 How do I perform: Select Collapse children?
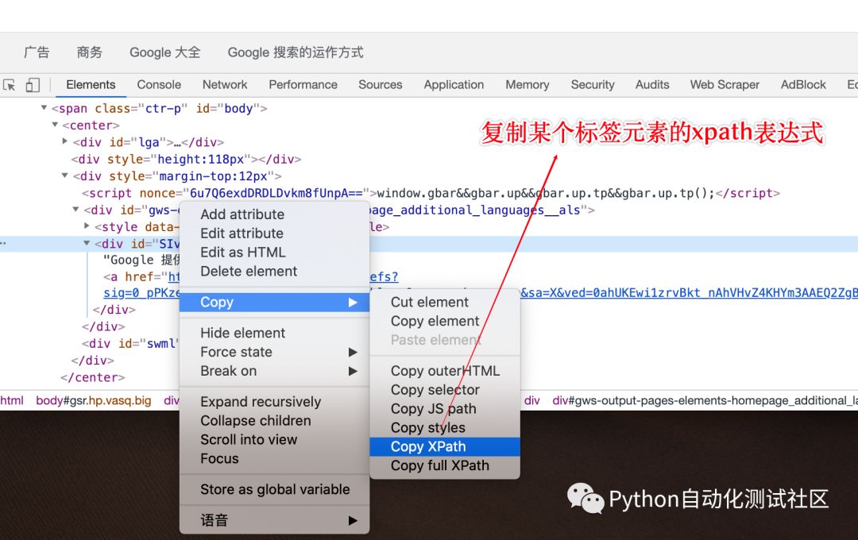[274, 421]
